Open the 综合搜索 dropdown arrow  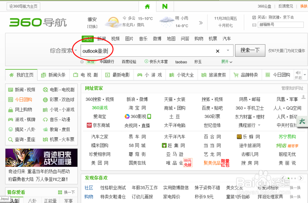click(76, 50)
